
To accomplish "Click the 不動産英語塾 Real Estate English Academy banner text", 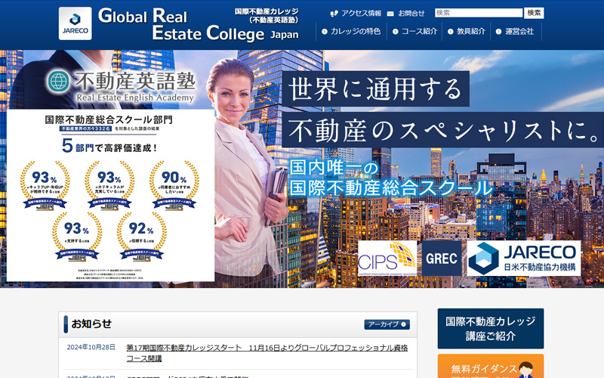I will point(135,86).
